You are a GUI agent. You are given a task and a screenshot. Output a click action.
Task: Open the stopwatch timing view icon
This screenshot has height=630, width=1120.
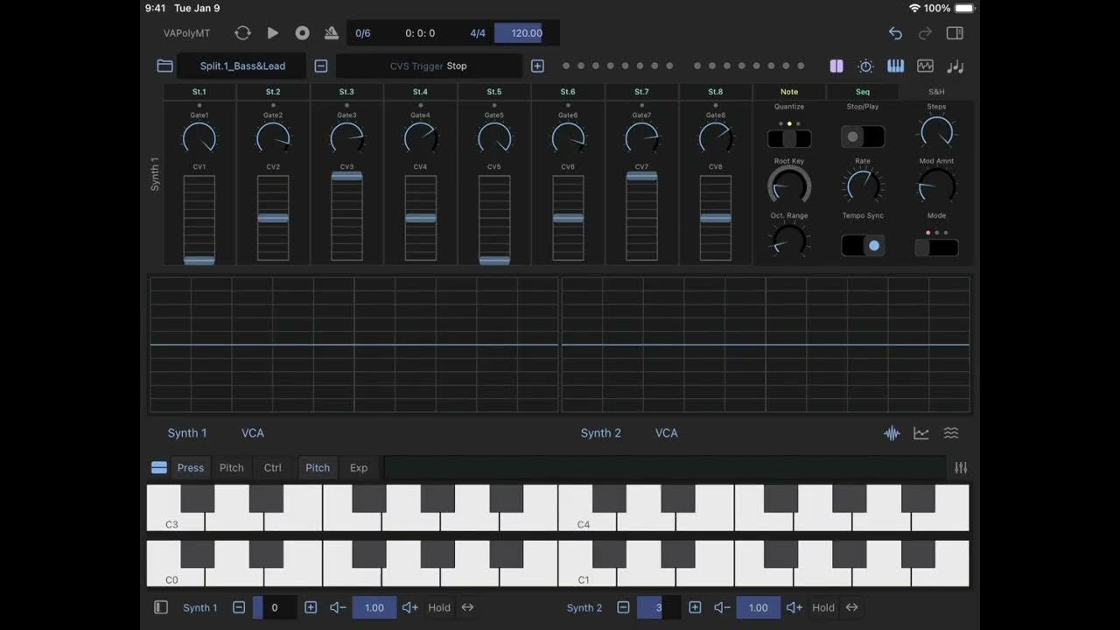tap(865, 66)
